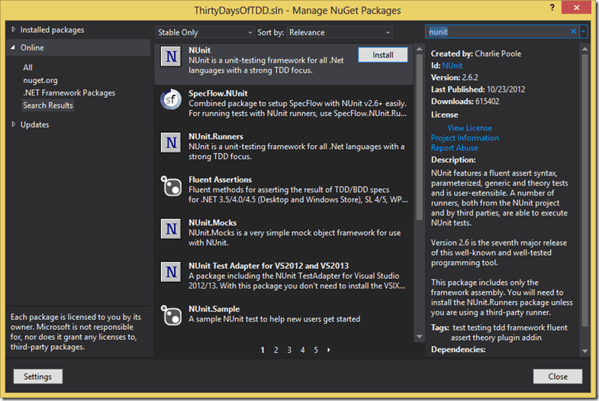Click the NUnit package icon
The height and width of the screenshot is (401, 599).
171,57
